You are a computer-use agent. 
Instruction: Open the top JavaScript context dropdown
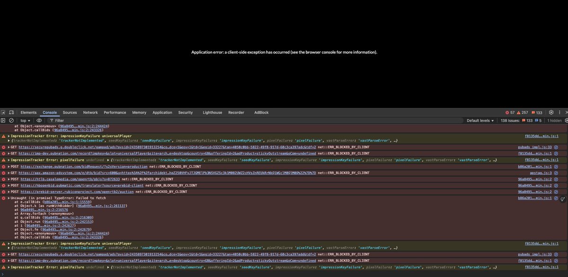pos(25,120)
